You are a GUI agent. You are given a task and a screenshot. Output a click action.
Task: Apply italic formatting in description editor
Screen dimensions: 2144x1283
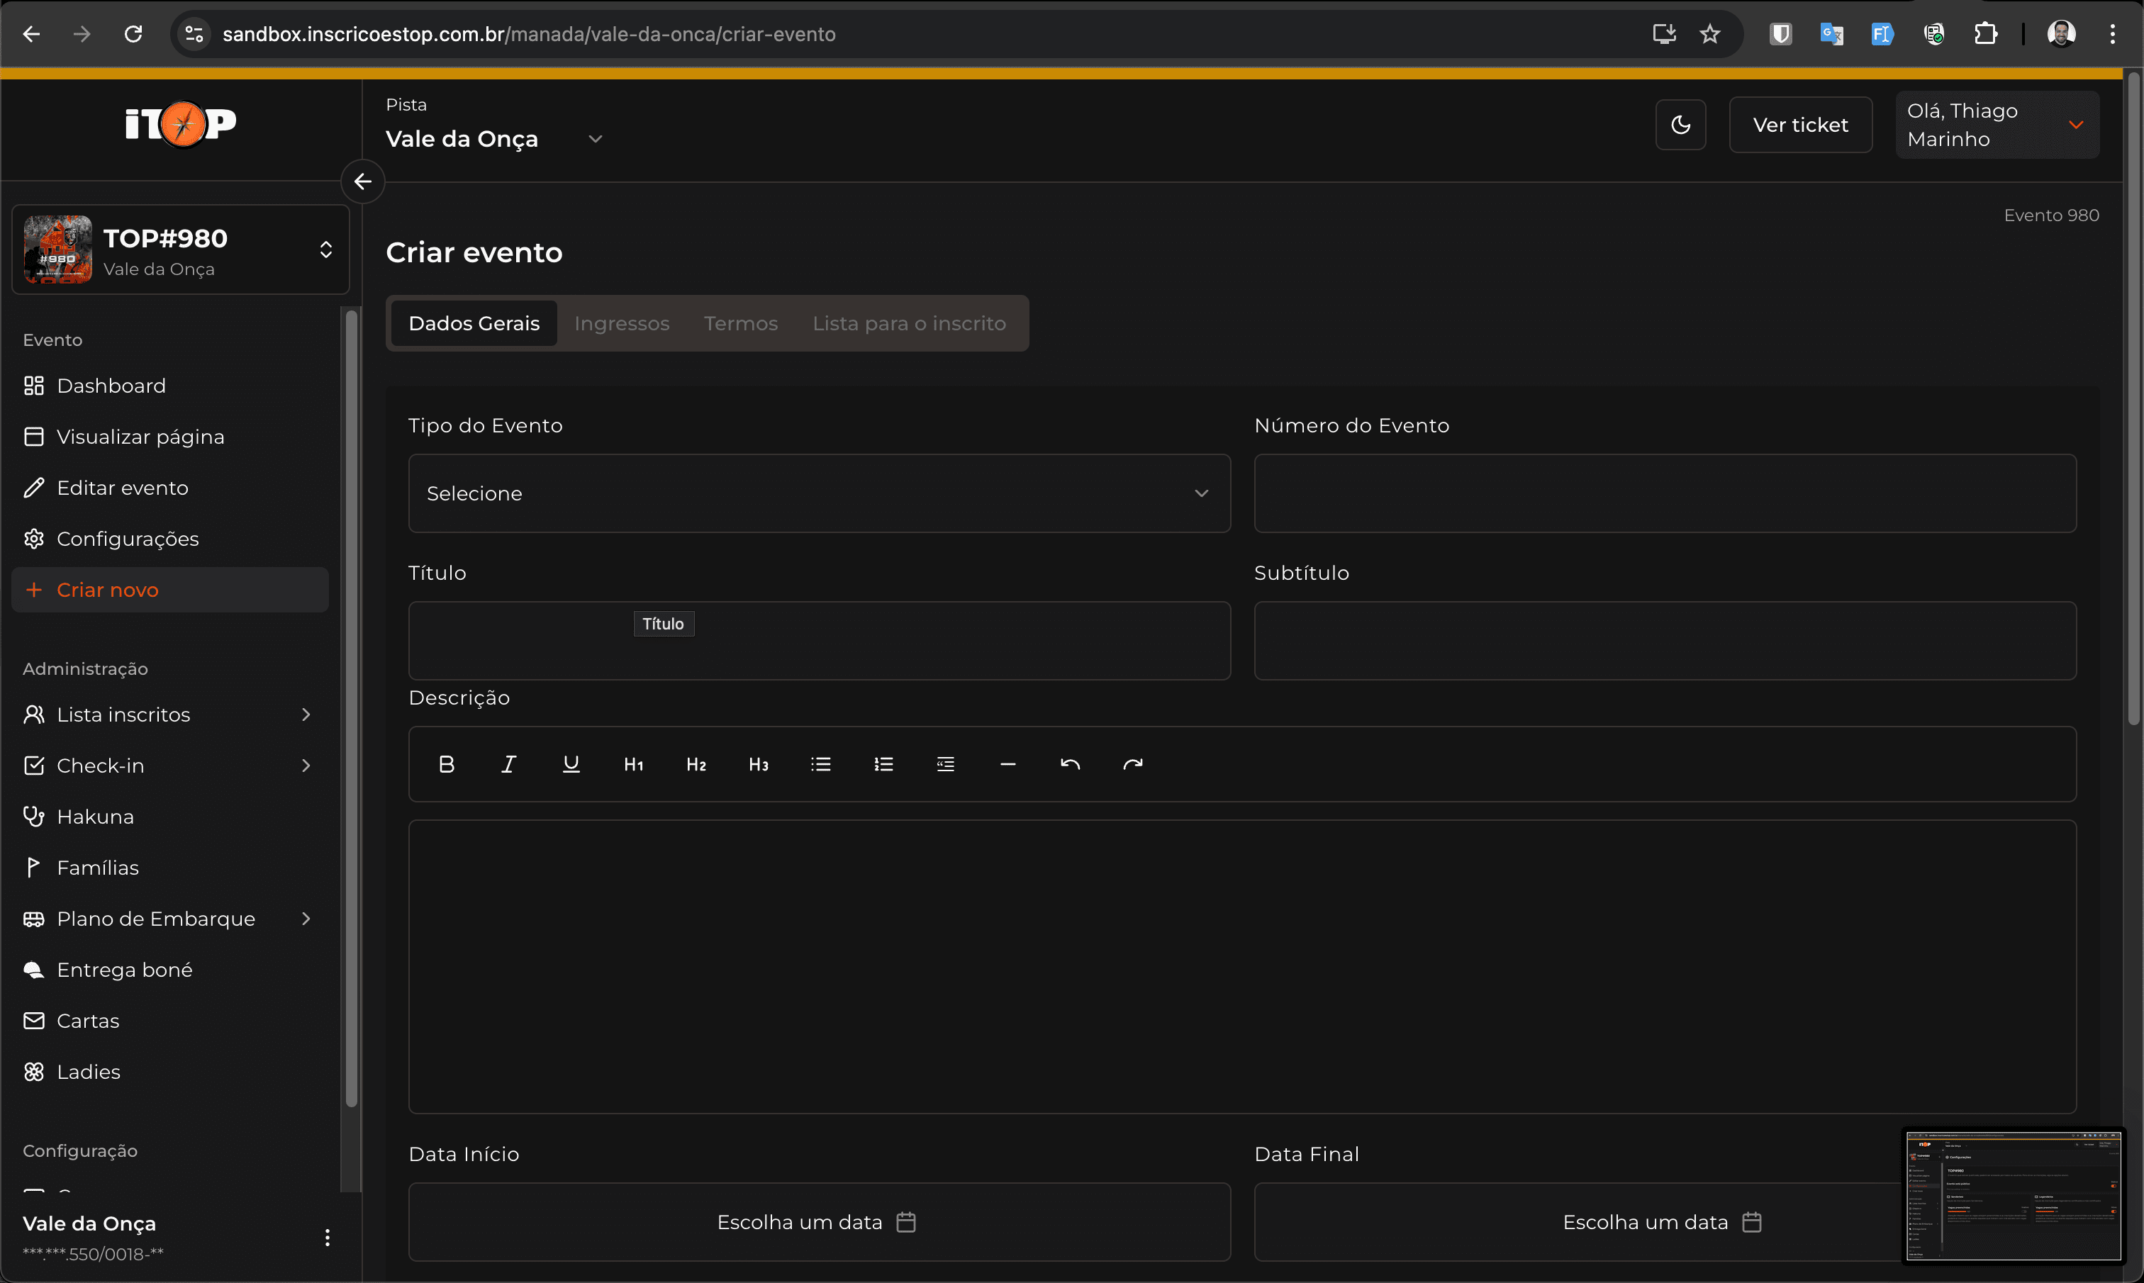coord(508,764)
